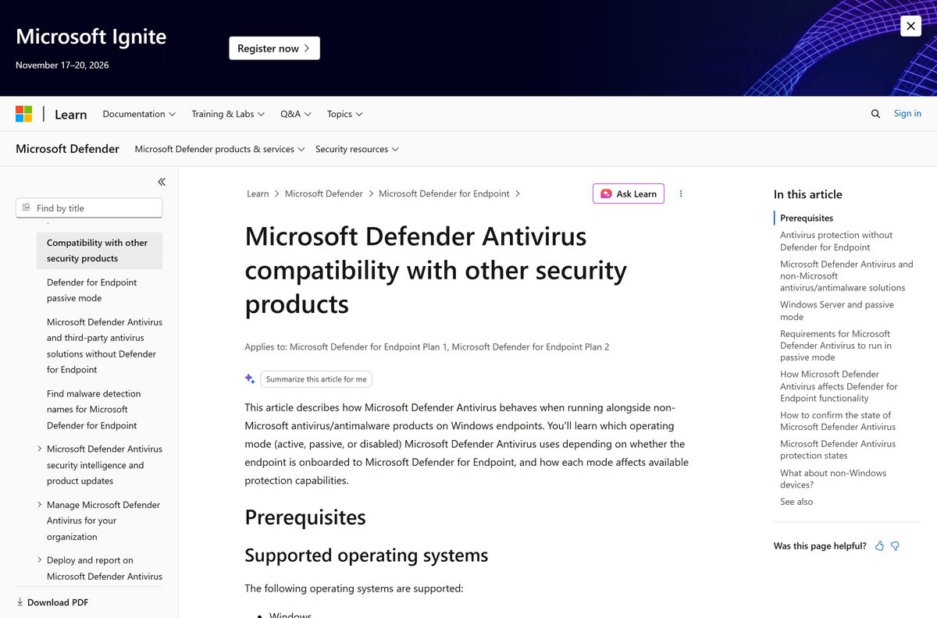
Task: Jump to non-Microsoft antivirus/antimalware solutions section
Action: pyautogui.click(x=846, y=276)
